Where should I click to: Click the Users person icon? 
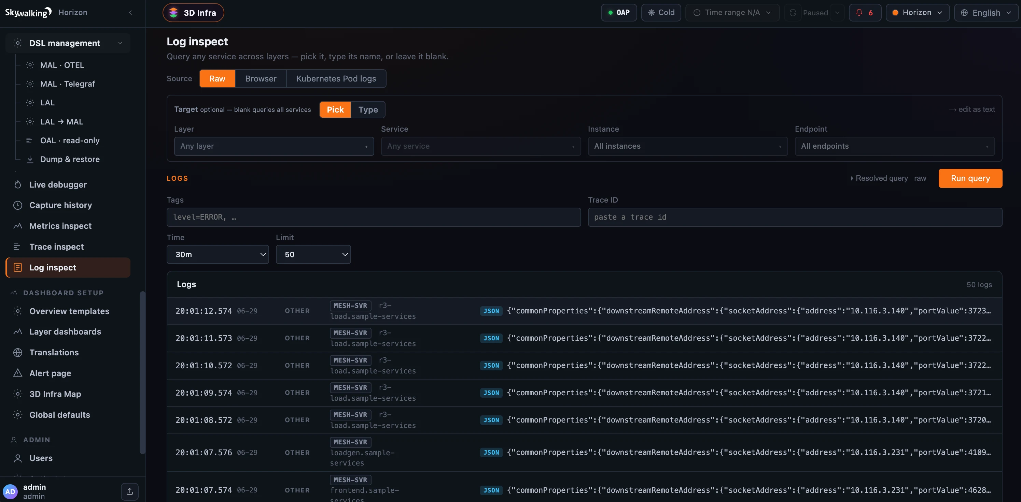point(18,458)
